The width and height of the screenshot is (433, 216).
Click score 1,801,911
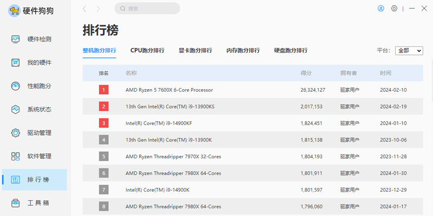tap(312, 173)
